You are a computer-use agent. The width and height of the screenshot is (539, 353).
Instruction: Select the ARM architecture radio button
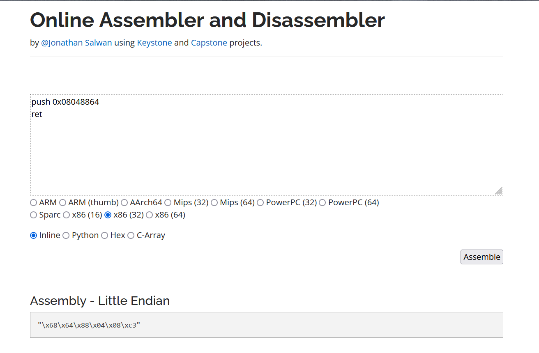pos(33,203)
